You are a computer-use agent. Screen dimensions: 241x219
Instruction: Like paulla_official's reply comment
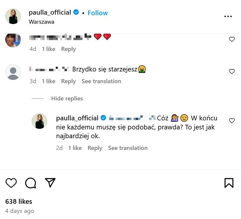pos(232,120)
